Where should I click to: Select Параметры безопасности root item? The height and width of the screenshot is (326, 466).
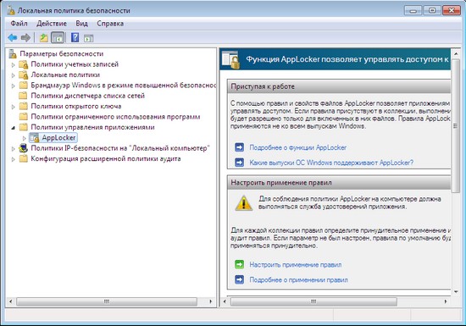point(62,53)
